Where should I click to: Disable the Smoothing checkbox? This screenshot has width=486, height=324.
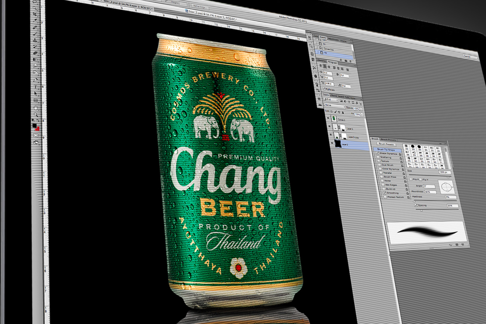(x=384, y=193)
